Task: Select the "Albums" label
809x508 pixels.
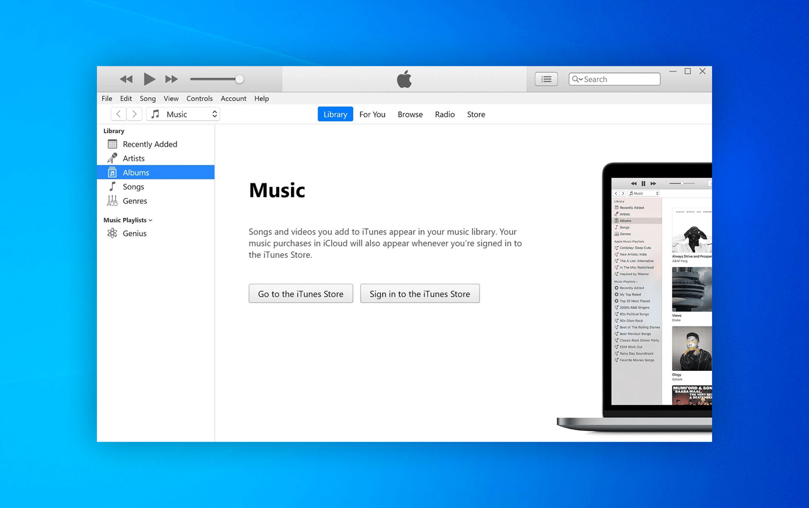Action: click(136, 173)
